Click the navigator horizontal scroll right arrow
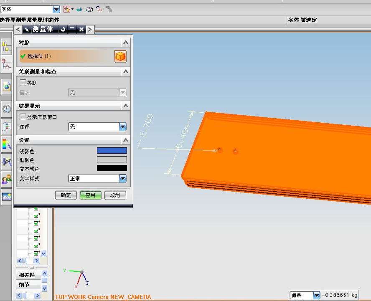 coord(36,261)
